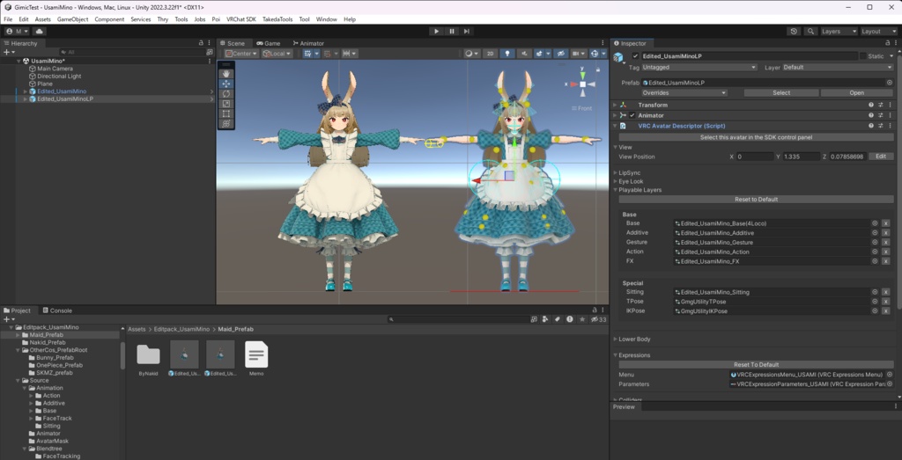Viewport: 902px width, 460px height.
Task: Click the Play button
Action: click(437, 31)
